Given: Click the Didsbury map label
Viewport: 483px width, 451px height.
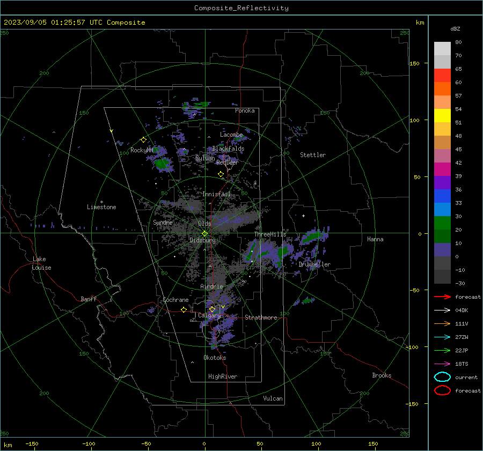Looking at the screenshot, I should [x=203, y=240].
